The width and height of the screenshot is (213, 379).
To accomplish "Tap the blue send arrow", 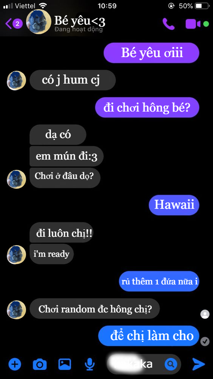I will (x=199, y=364).
